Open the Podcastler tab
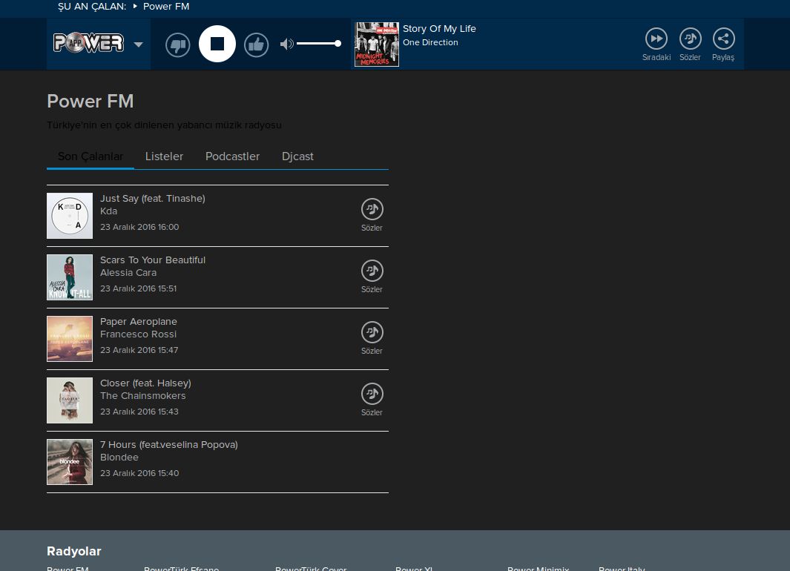 tap(232, 156)
